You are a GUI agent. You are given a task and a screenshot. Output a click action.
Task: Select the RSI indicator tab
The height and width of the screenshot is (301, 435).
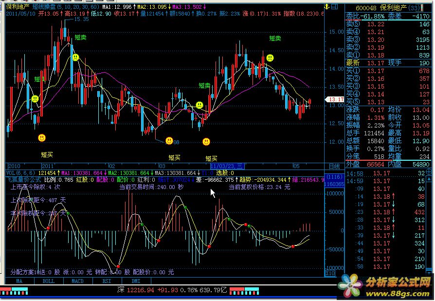pos(107,281)
